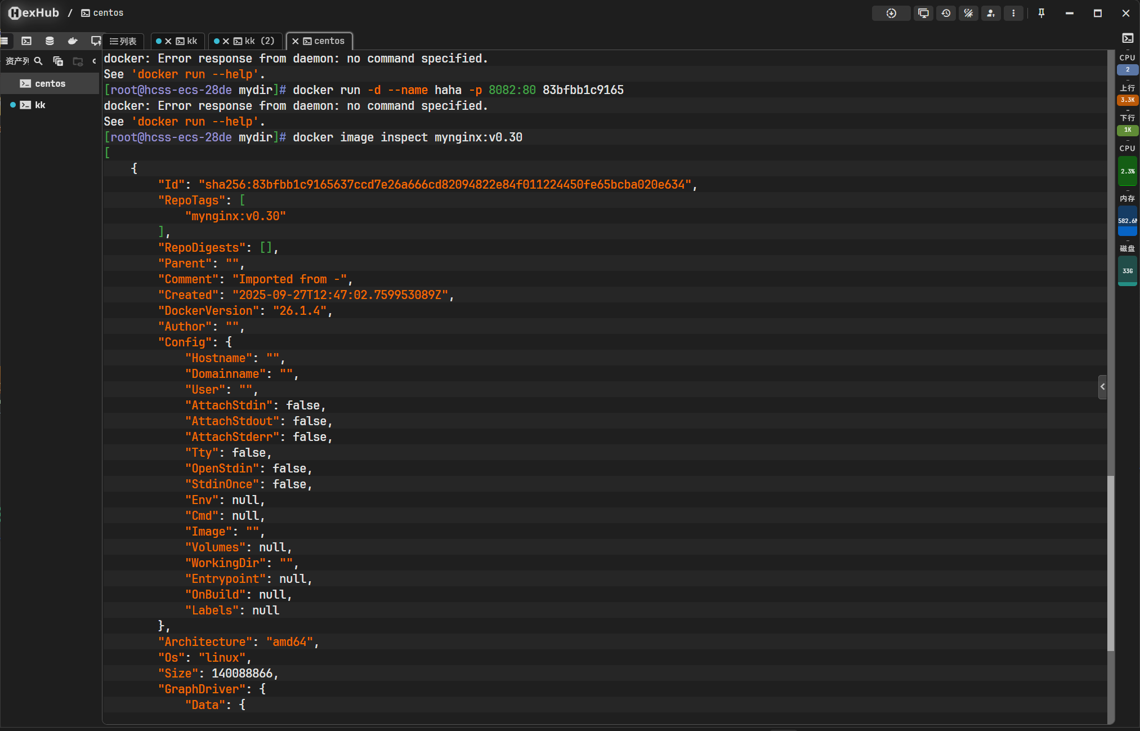The width and height of the screenshot is (1140, 731).
Task: Switch to the 列表 list tab
Action: [124, 41]
